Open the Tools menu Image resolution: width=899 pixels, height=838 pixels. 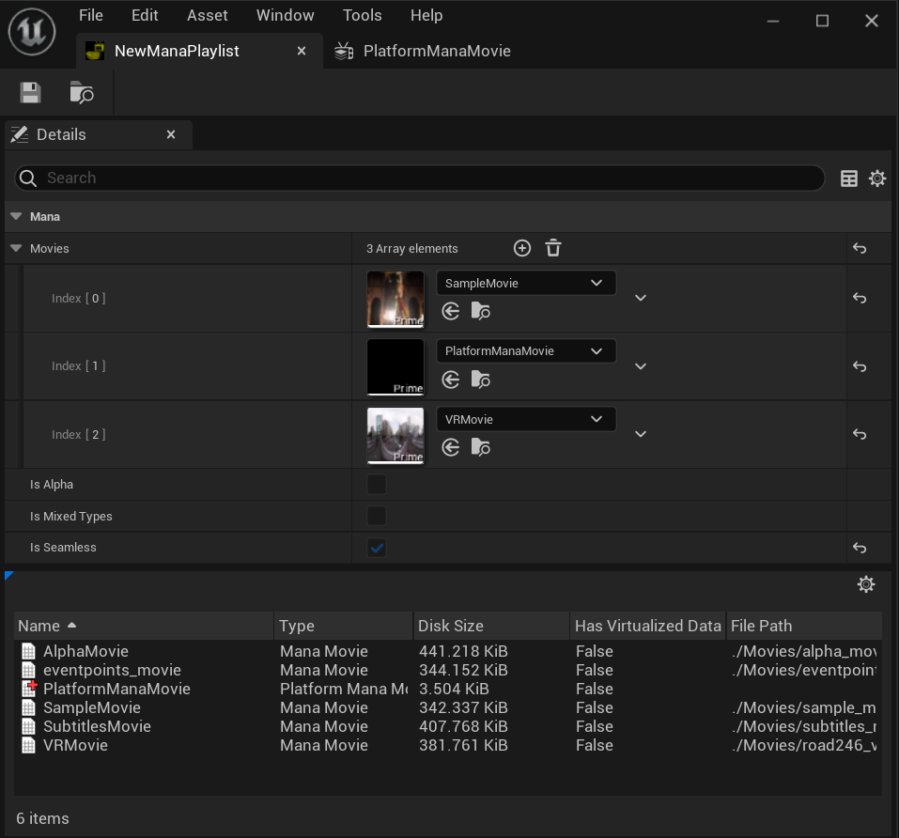pos(362,15)
